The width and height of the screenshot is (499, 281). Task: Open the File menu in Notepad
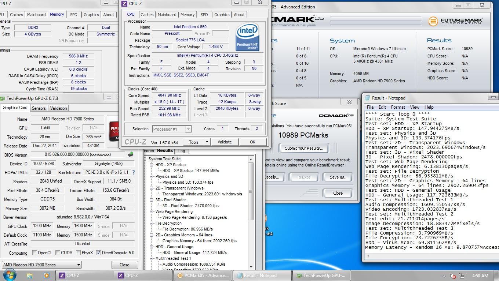click(370, 107)
